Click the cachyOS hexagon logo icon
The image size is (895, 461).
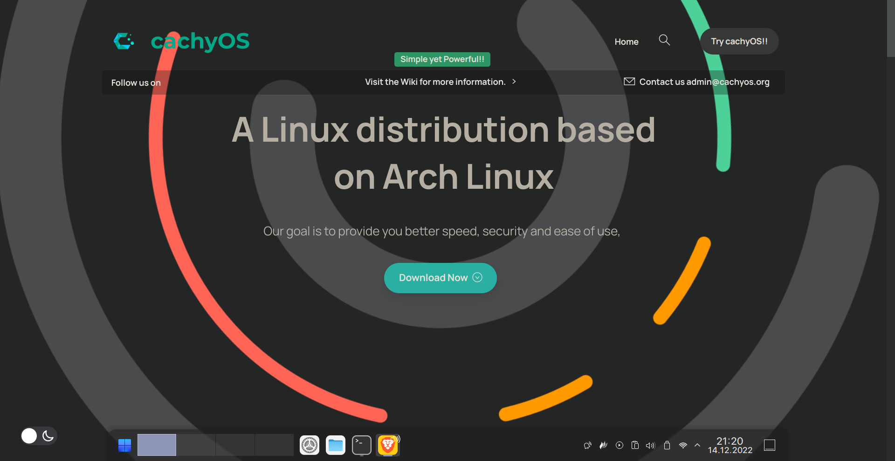pyautogui.click(x=124, y=41)
